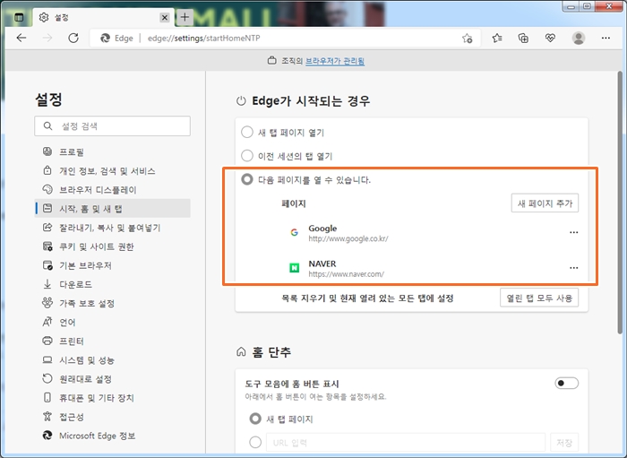Open the 브라우저가 관리됨 link
The image size is (627, 458).
tap(335, 61)
